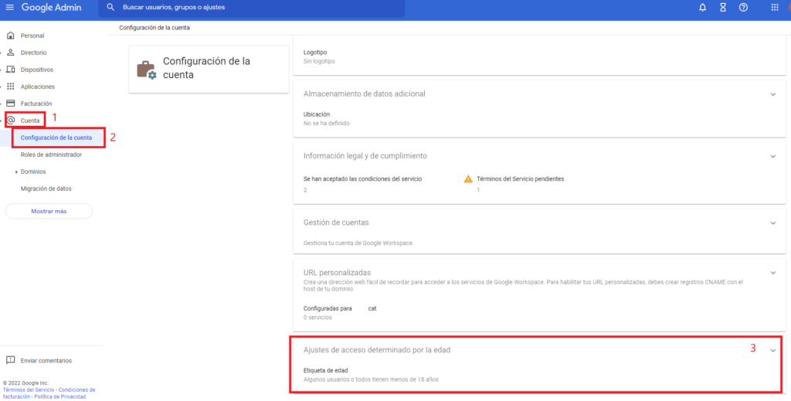Click Gestiona tu cuenta de Google Workspace
Image resolution: width=791 pixels, height=401 pixels.
pyautogui.click(x=358, y=243)
